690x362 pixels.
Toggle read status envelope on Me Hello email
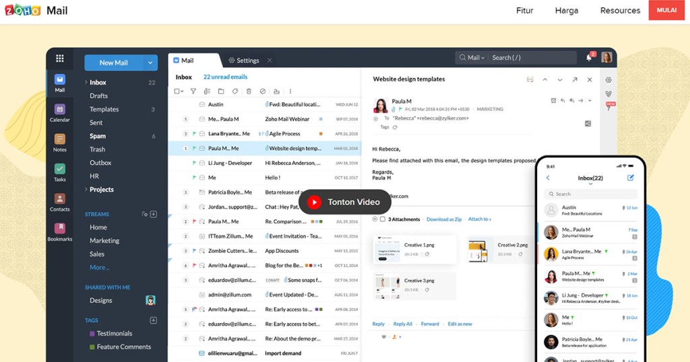coord(202,178)
